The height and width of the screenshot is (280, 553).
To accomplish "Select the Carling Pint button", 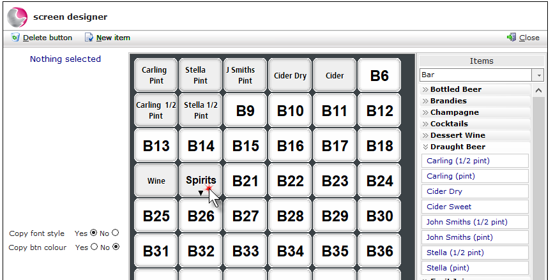I will pos(156,75).
